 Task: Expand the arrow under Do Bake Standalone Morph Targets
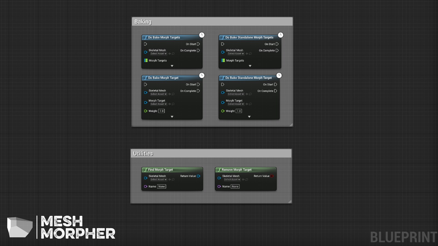tap(250, 66)
